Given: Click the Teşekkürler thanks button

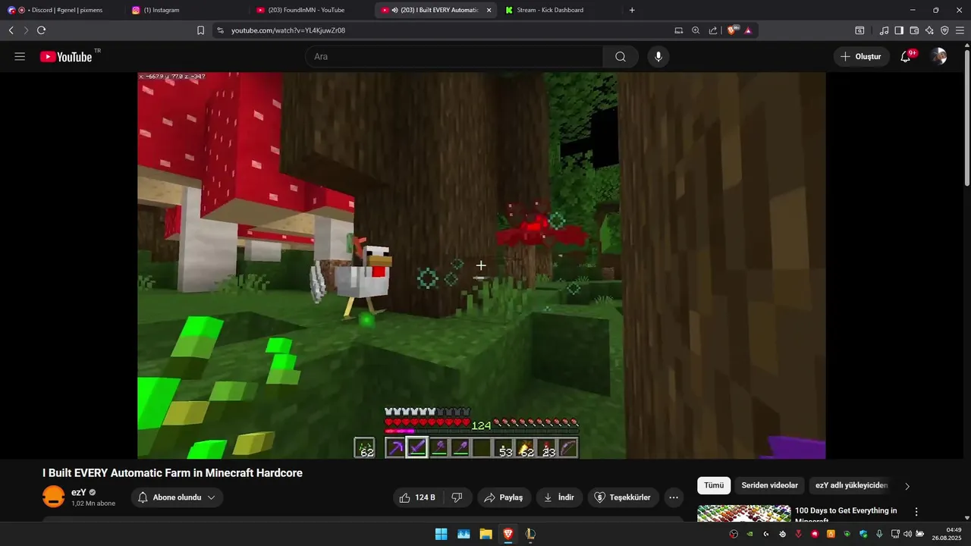Looking at the screenshot, I should (623, 497).
